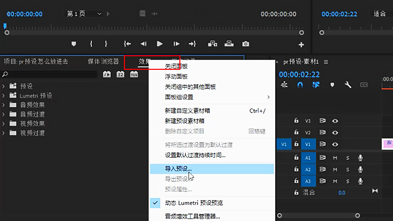Mute audio track A1
This screenshot has width=393, height=221.
[335, 157]
